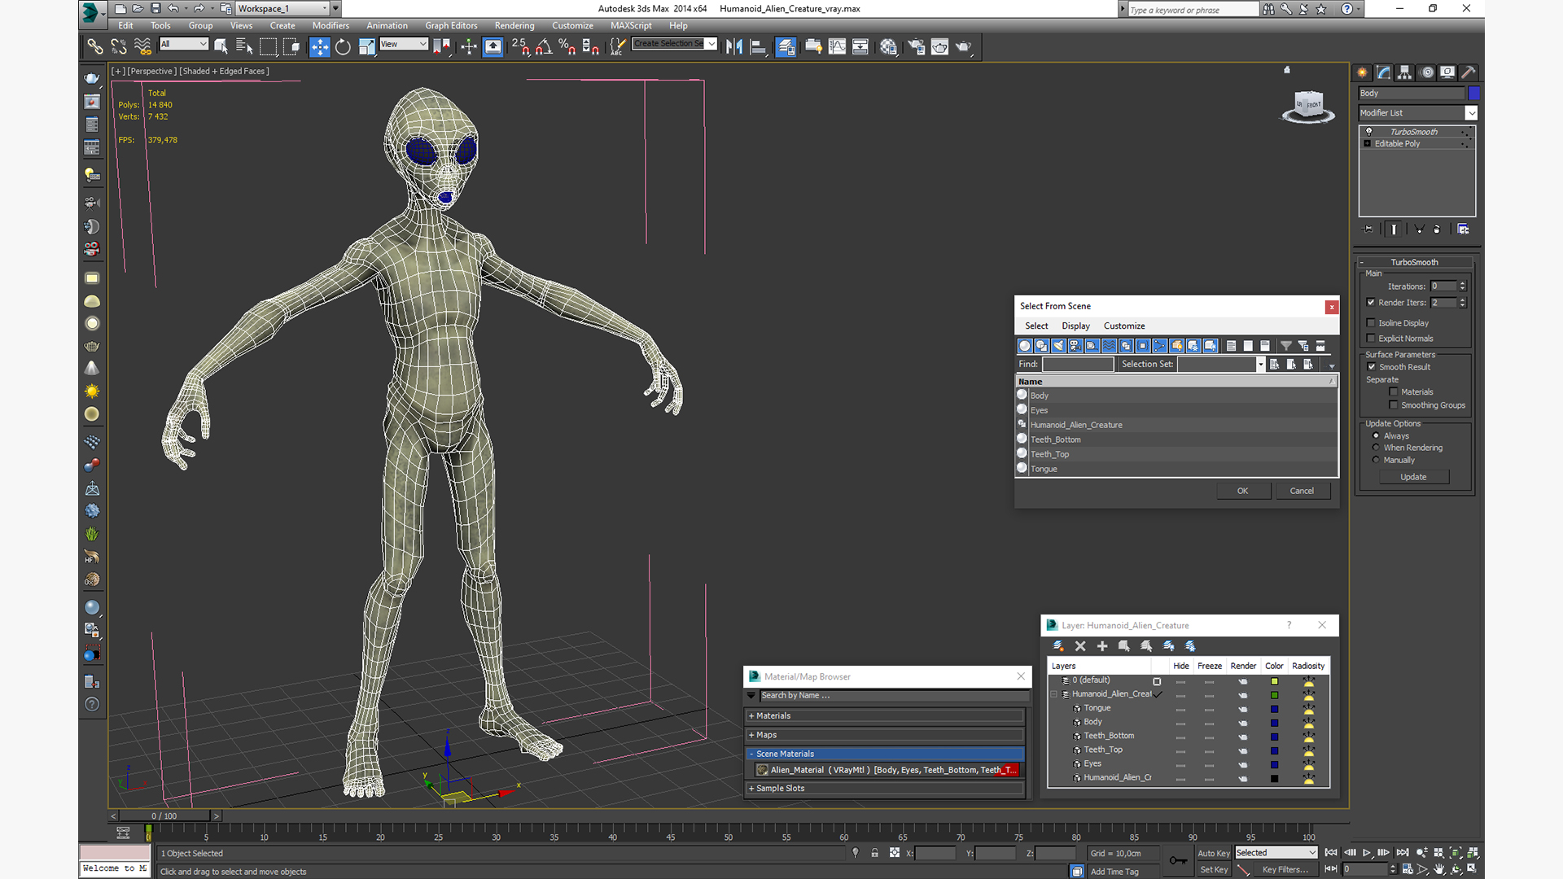Open the Workspace_1 dropdown
1563x879 pixels.
pyautogui.click(x=282, y=8)
